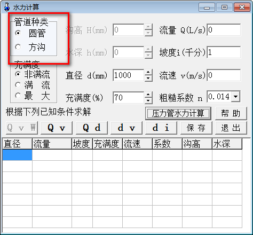Decrease 充满度(%) with down spinner
Viewport: 253px width, 235px height.
(x=148, y=101)
